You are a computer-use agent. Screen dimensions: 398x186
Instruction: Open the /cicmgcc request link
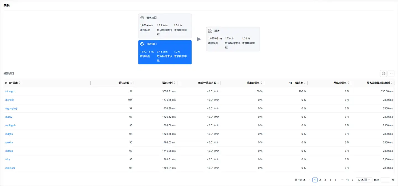pos(10,91)
